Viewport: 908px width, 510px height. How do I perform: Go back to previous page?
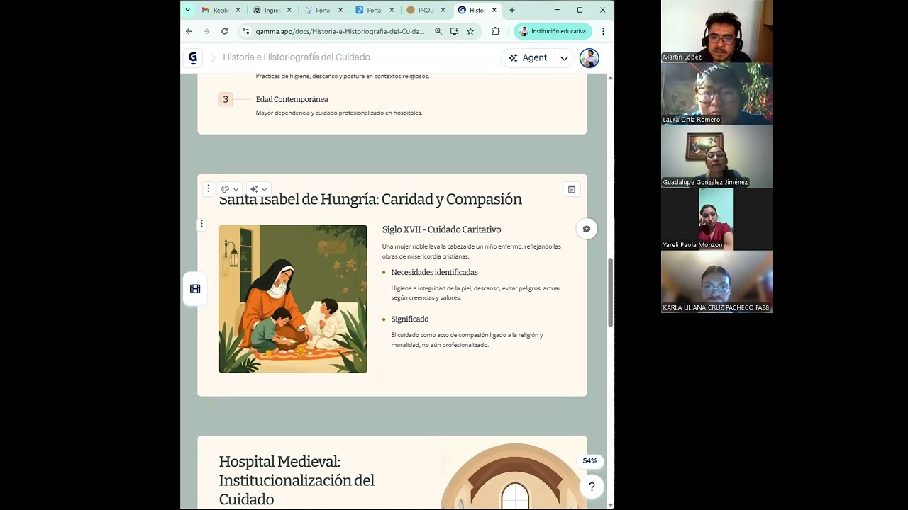point(189,31)
